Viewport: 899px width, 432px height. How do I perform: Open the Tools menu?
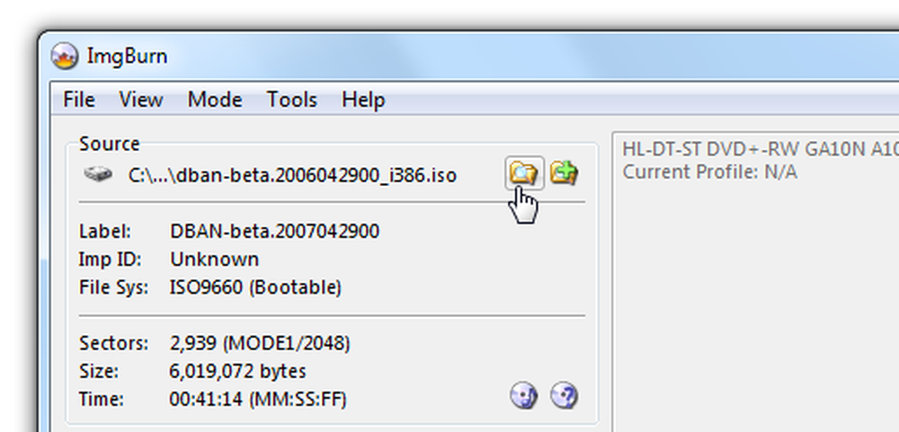pyautogui.click(x=291, y=100)
